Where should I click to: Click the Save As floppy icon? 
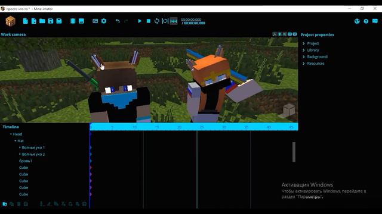pos(59,21)
